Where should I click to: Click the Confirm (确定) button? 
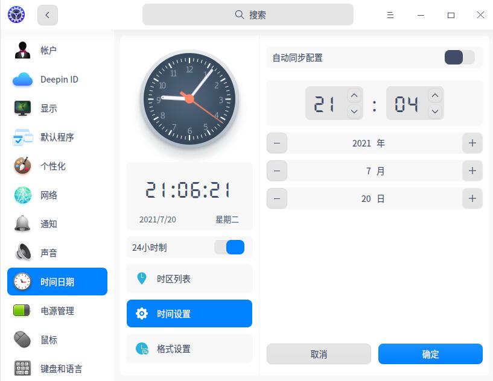[430, 354]
